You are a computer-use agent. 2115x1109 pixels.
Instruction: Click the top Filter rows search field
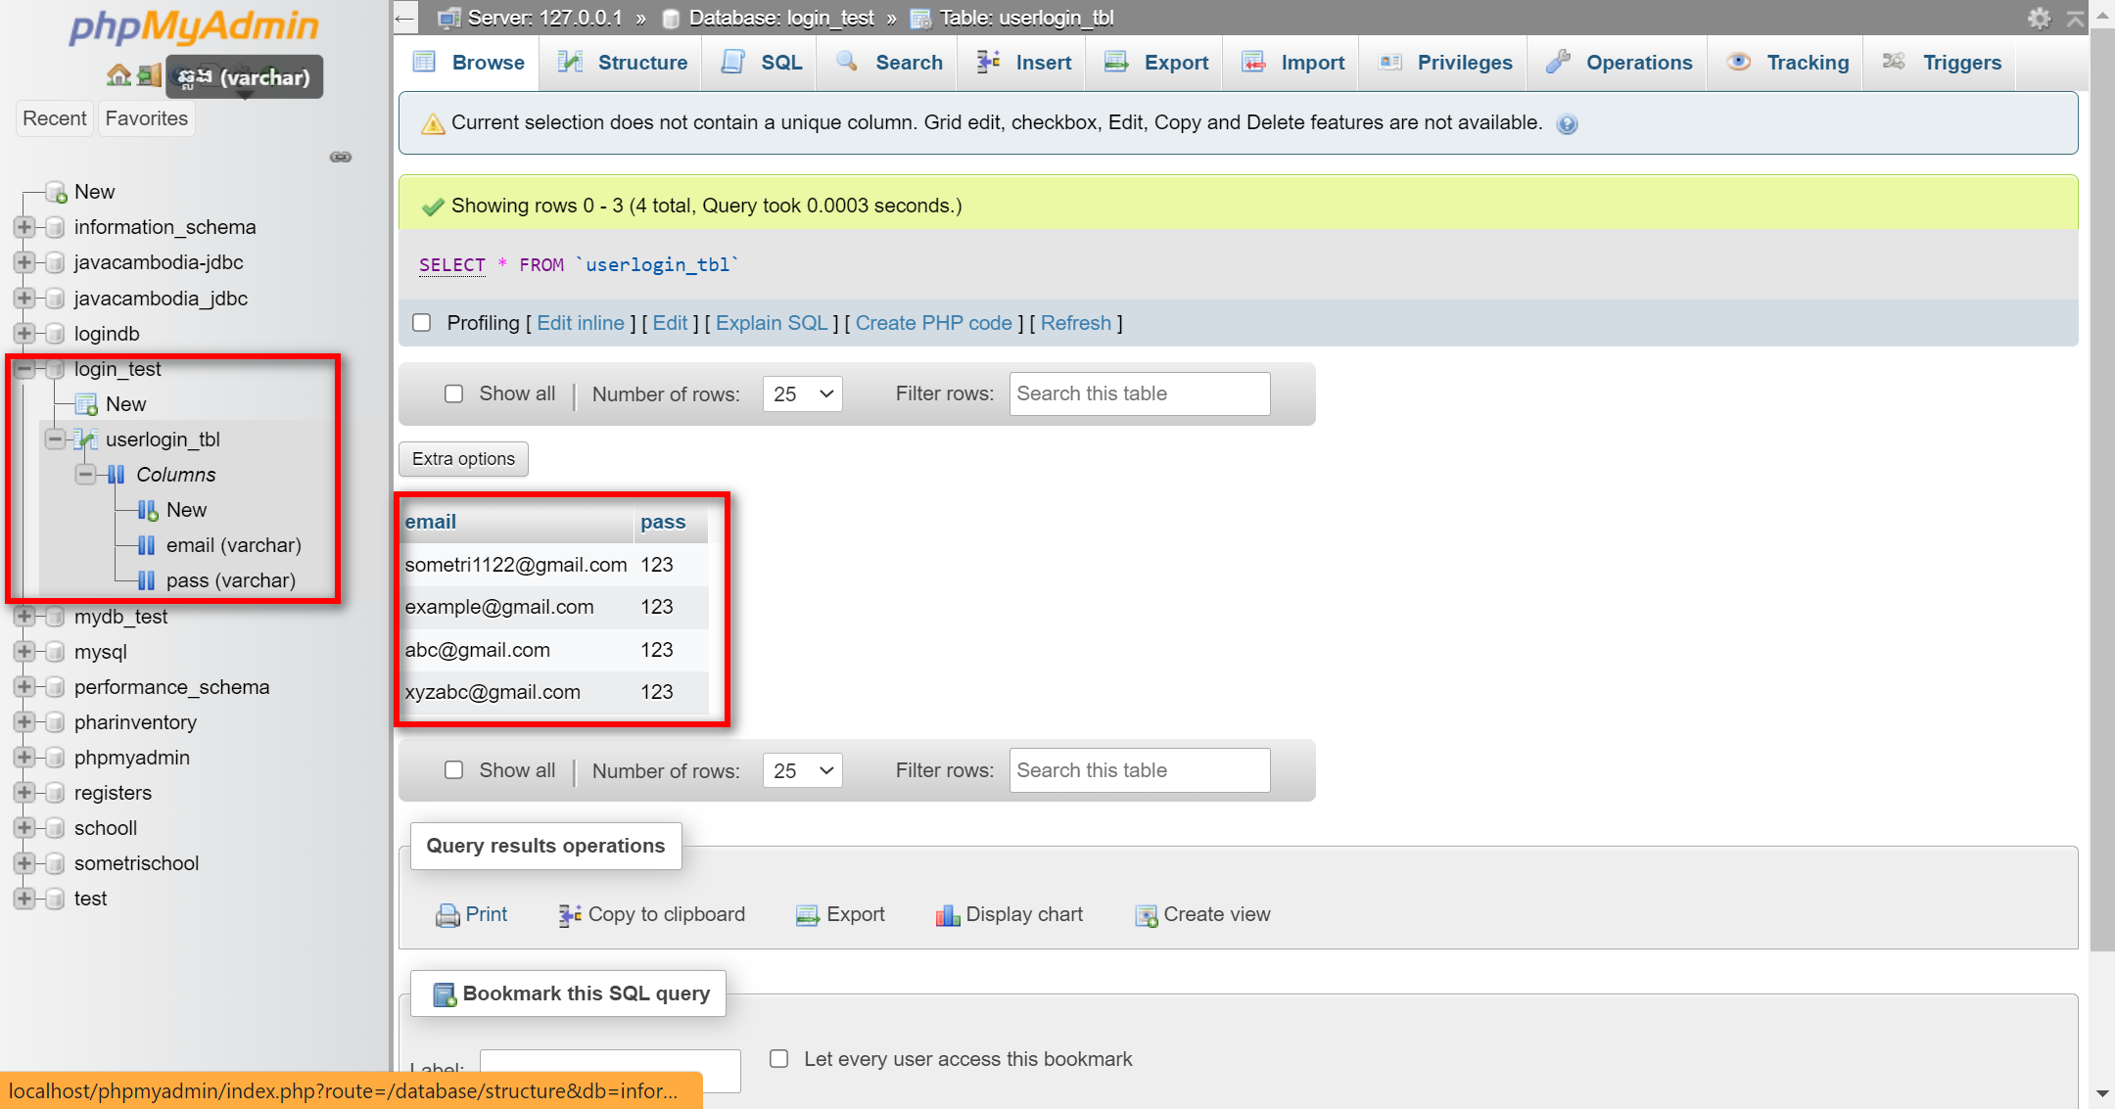1139,393
